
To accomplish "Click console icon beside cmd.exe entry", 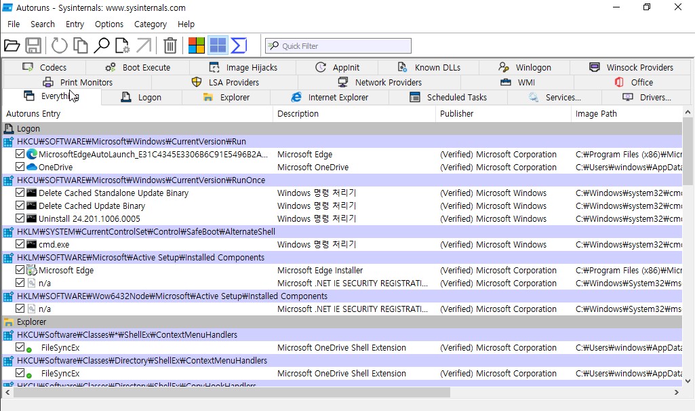I will (31, 244).
